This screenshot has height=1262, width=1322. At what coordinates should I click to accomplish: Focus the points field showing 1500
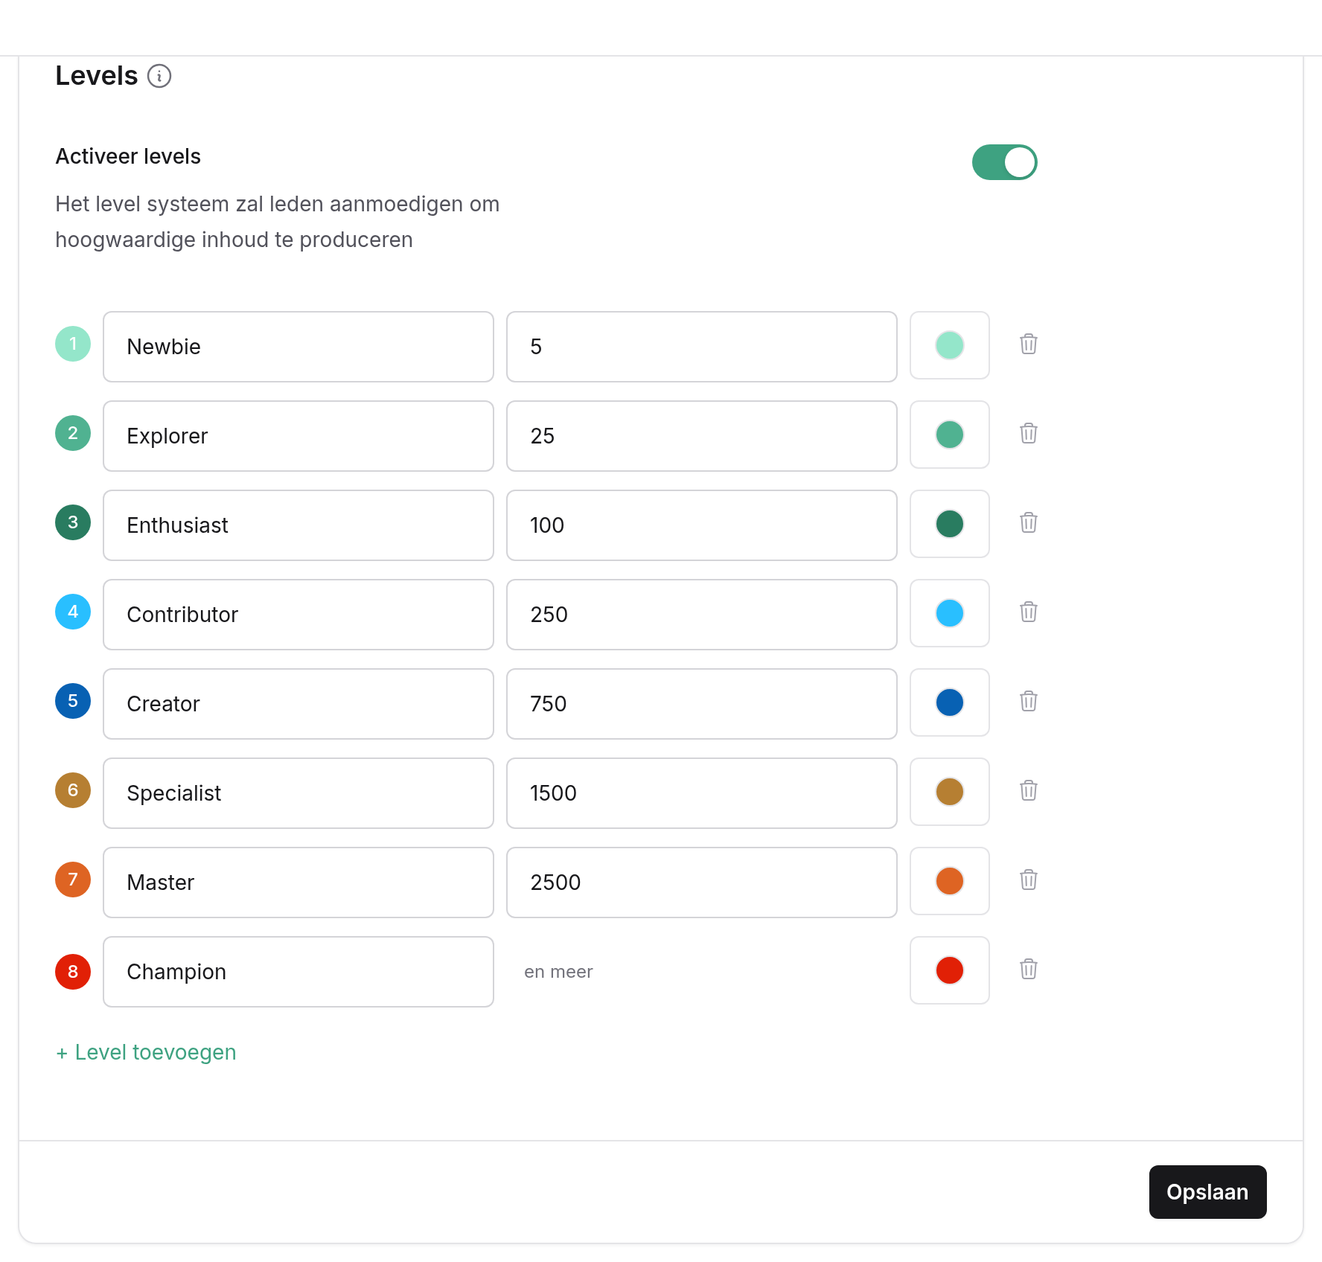(702, 793)
